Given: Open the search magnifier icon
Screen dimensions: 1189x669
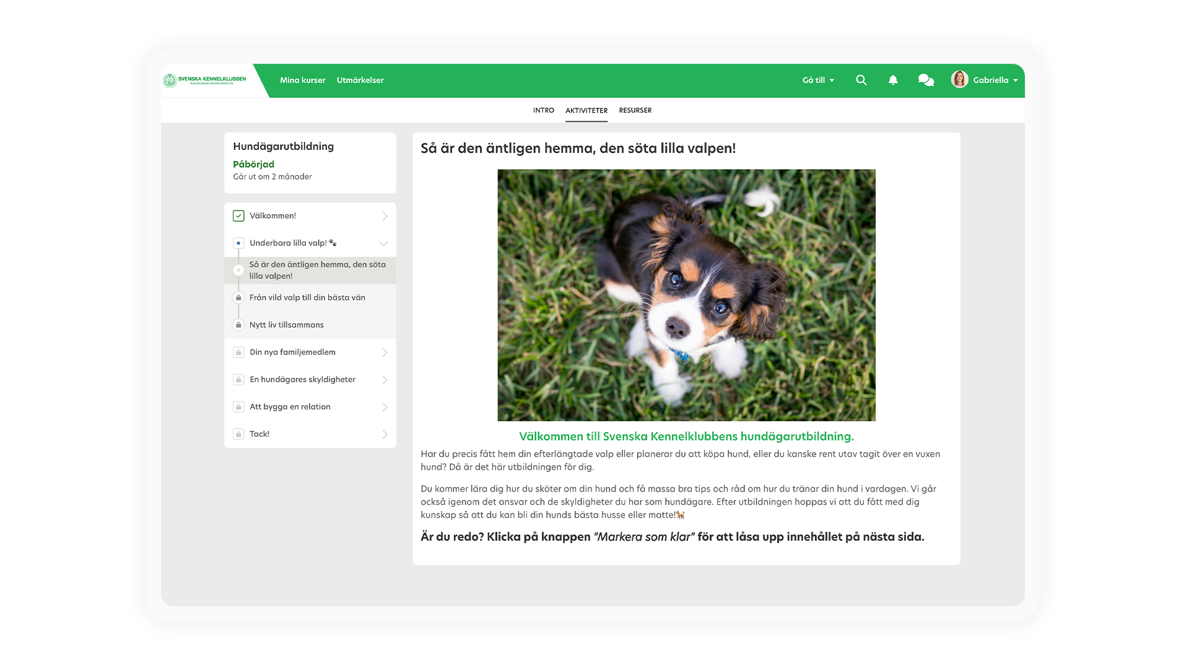Looking at the screenshot, I should (x=861, y=80).
